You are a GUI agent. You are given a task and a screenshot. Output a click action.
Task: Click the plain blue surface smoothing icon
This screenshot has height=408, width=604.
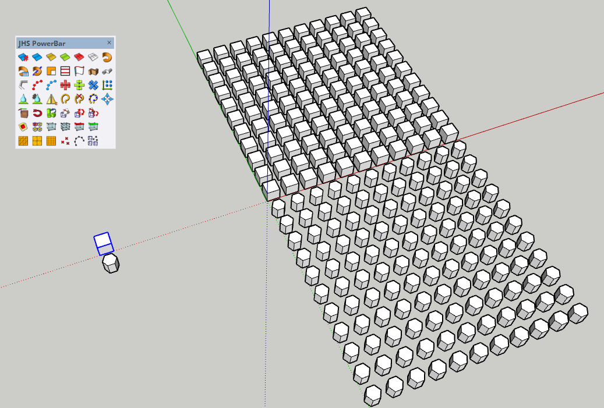pyautogui.click(x=37, y=58)
